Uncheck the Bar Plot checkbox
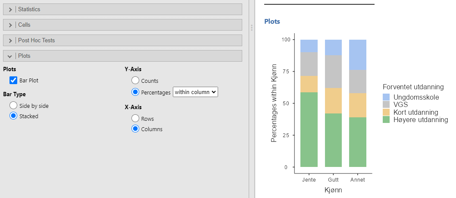This screenshot has width=456, height=198. click(13, 80)
